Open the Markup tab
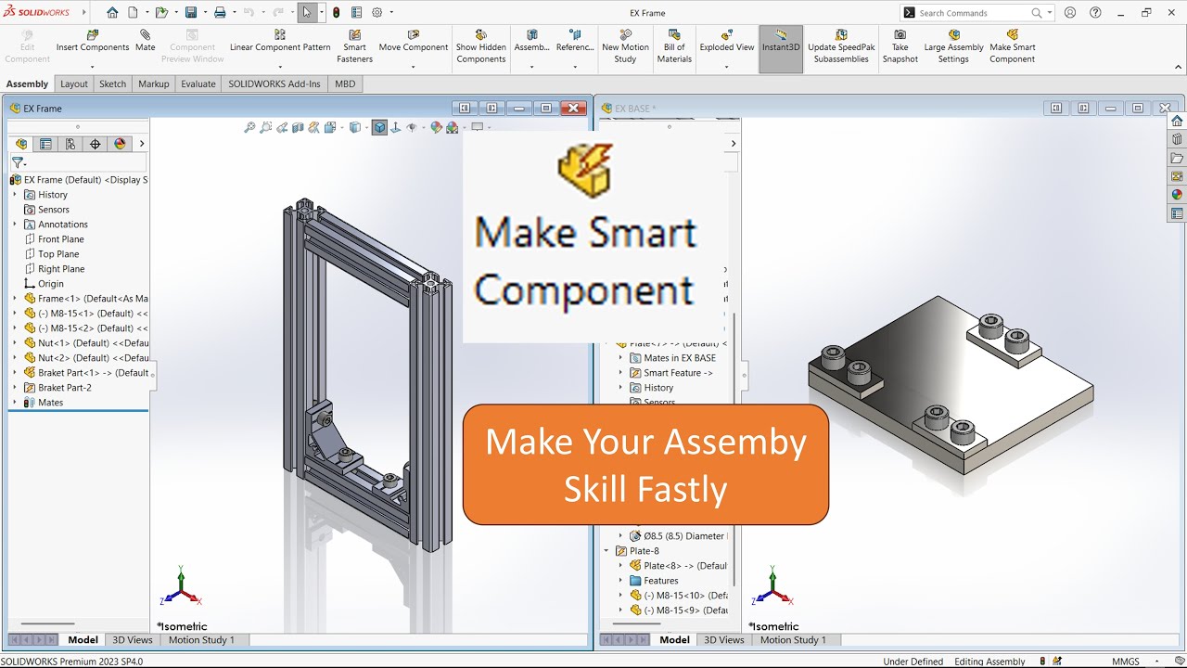 coord(154,83)
